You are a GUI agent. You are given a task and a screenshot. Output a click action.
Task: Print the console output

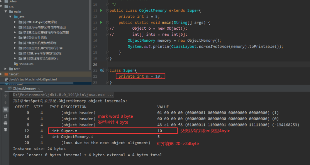click(x=5, y=123)
